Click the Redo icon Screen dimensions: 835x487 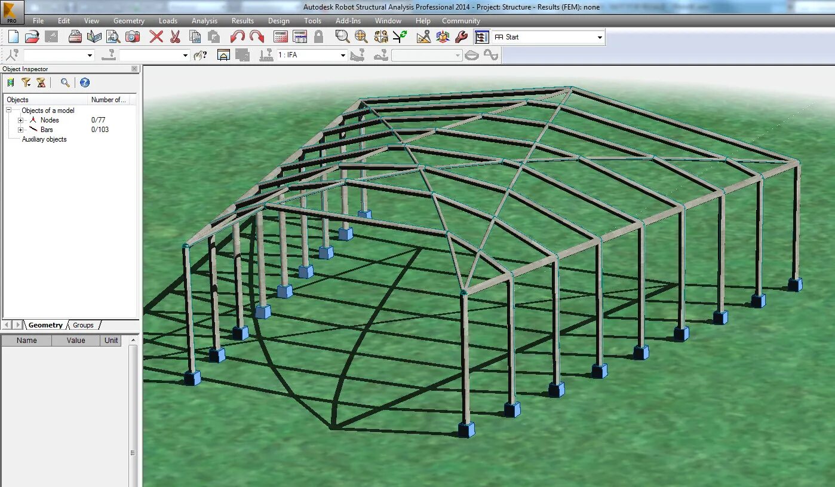tap(255, 37)
